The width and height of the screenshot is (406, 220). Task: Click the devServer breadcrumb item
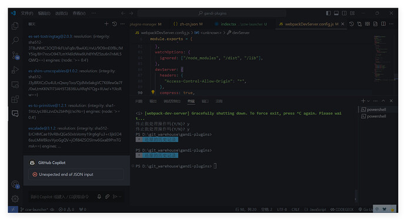(x=238, y=32)
